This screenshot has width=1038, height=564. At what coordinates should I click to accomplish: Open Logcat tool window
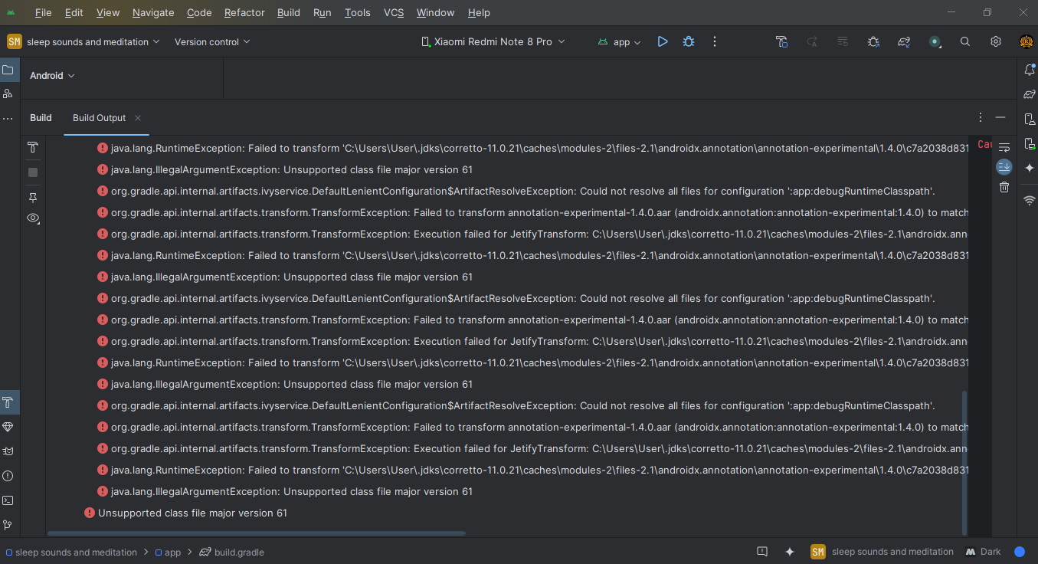pos(8,451)
